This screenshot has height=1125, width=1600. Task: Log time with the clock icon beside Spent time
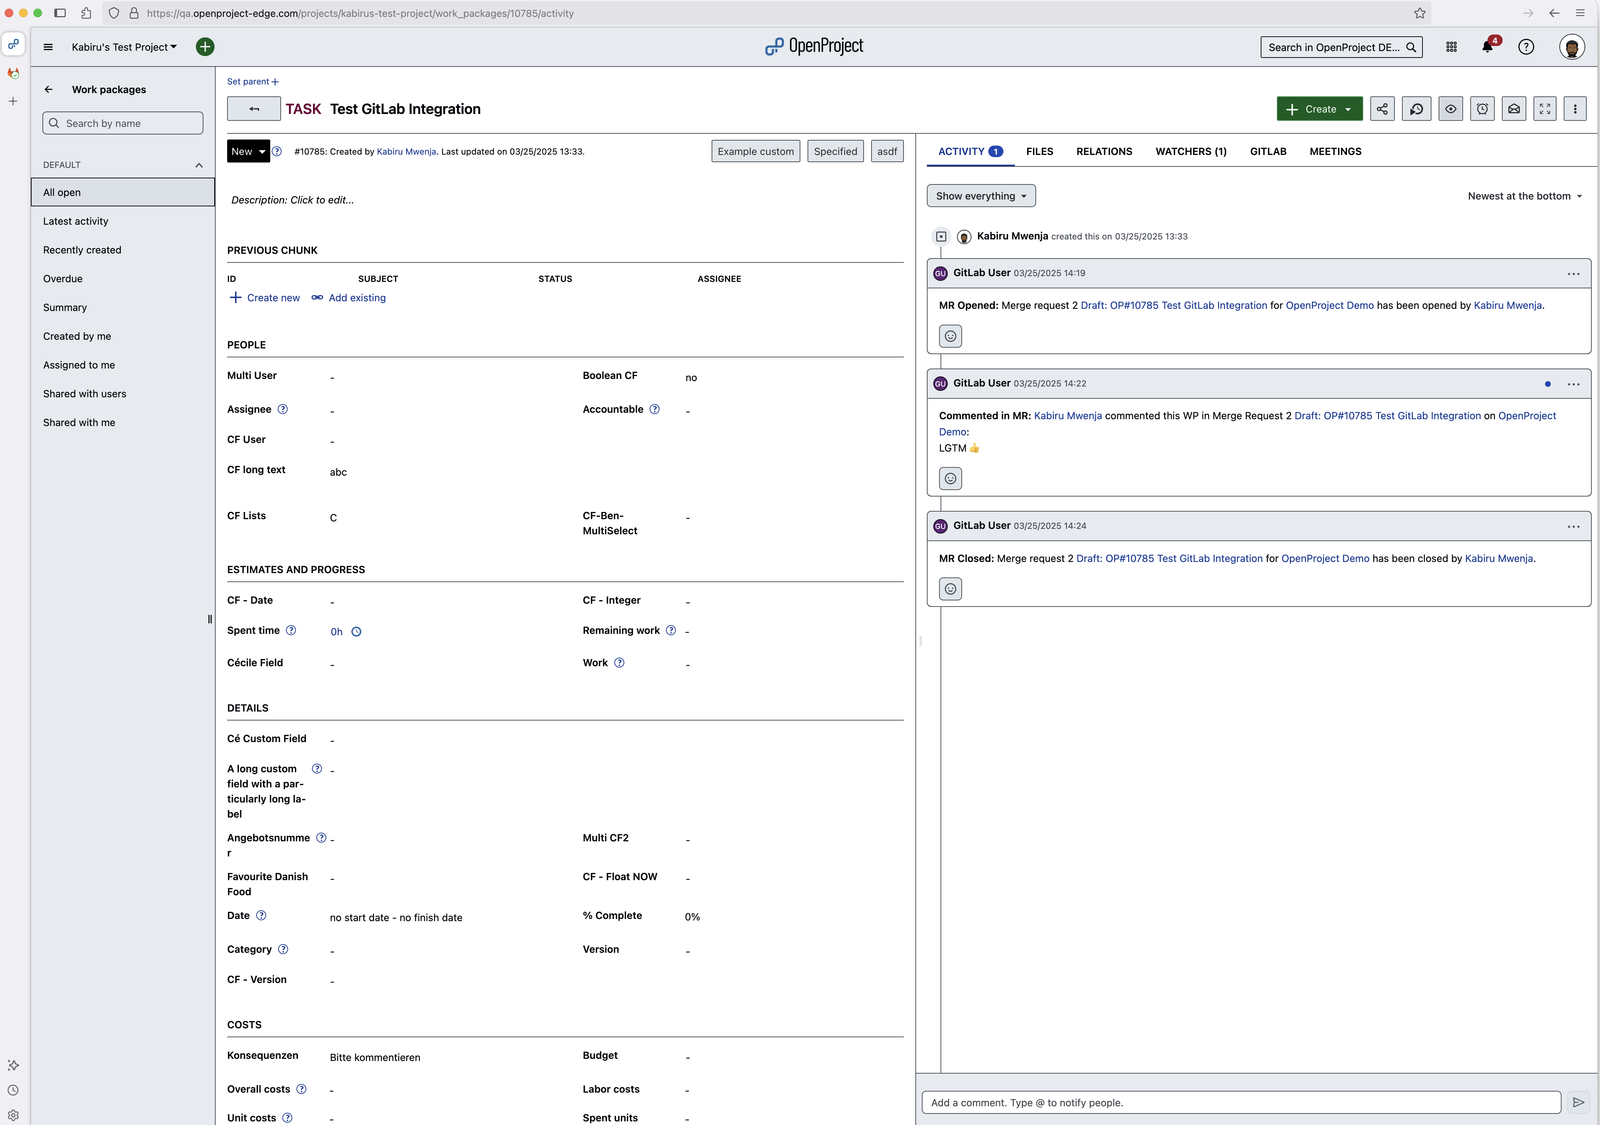357,631
